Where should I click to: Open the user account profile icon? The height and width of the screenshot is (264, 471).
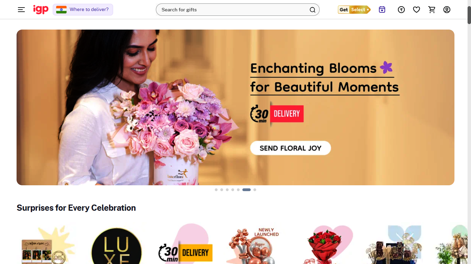[447, 10]
